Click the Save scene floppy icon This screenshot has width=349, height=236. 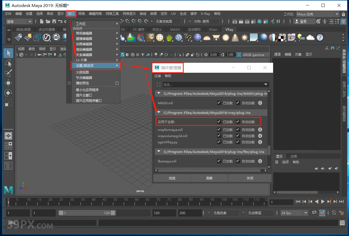coord(54,21)
